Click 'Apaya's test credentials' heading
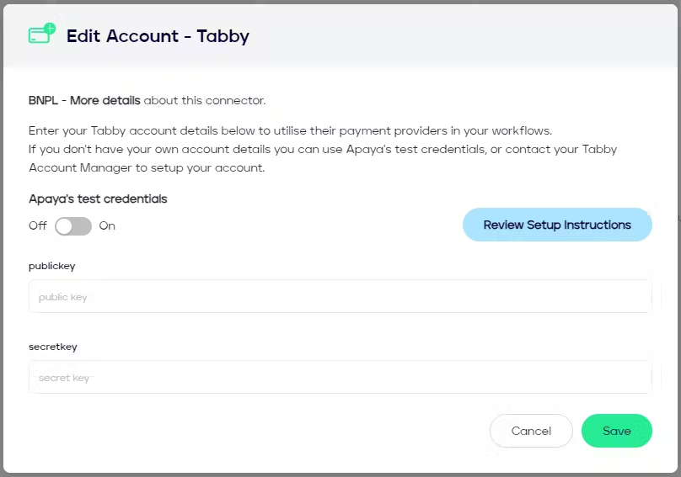 point(98,199)
